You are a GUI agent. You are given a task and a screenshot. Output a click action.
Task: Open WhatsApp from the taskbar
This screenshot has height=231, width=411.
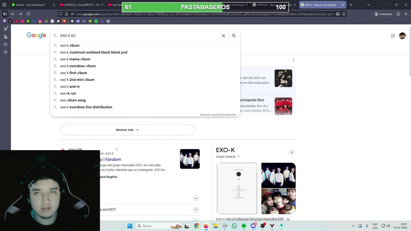tap(234, 226)
